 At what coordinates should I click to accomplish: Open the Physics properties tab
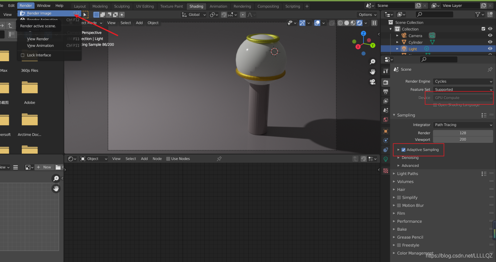(x=386, y=141)
